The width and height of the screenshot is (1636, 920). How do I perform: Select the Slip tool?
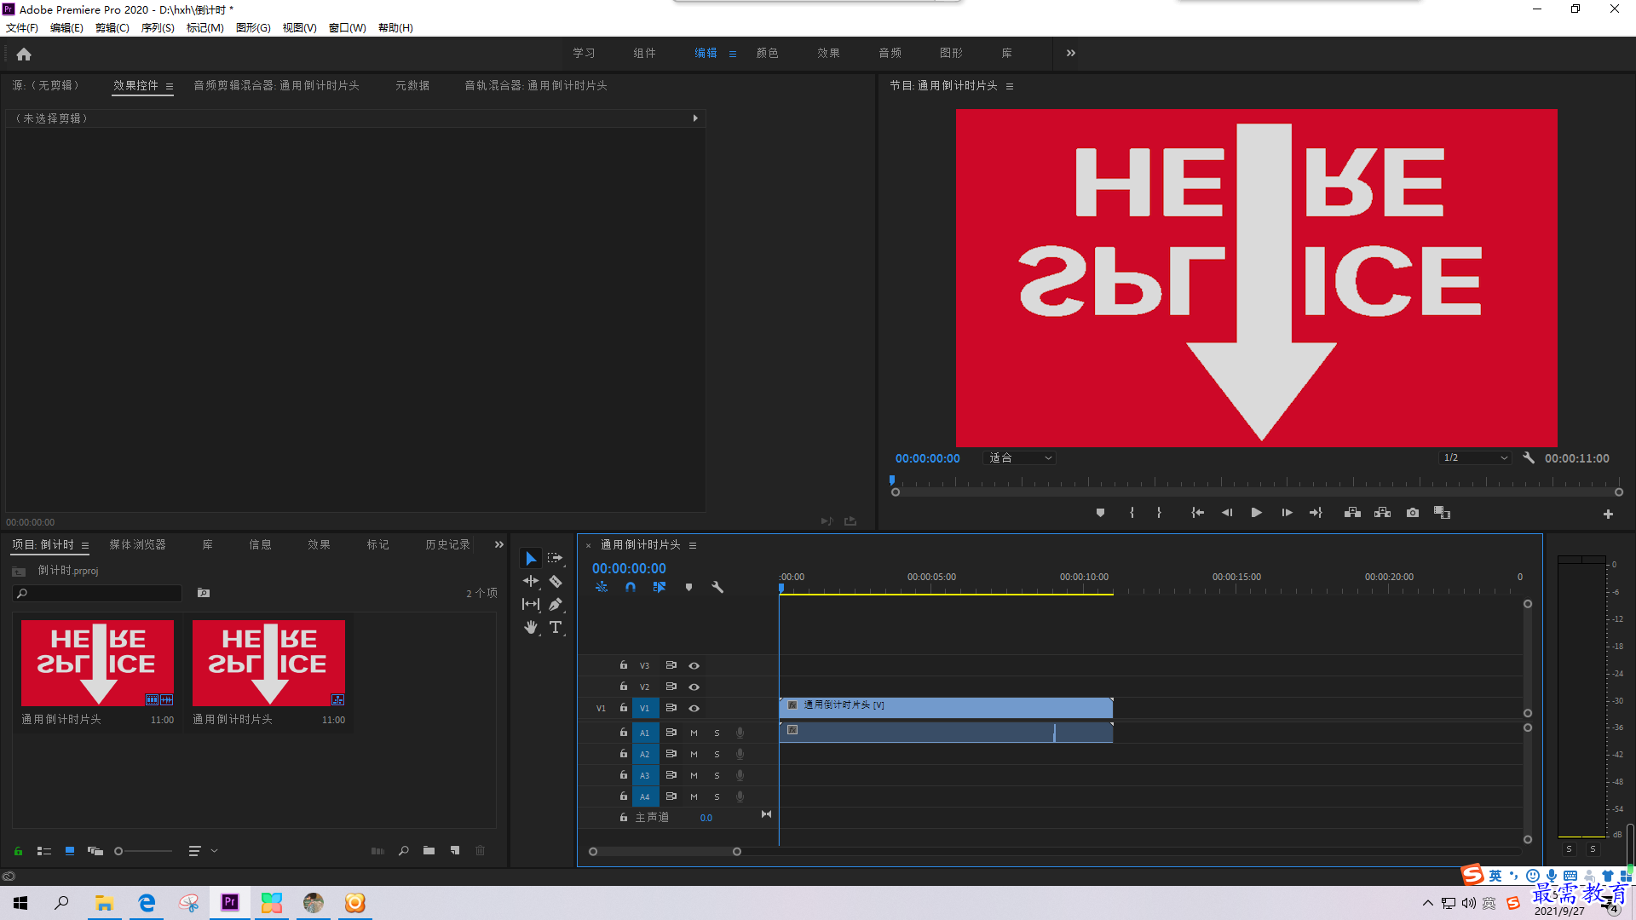pyautogui.click(x=531, y=604)
